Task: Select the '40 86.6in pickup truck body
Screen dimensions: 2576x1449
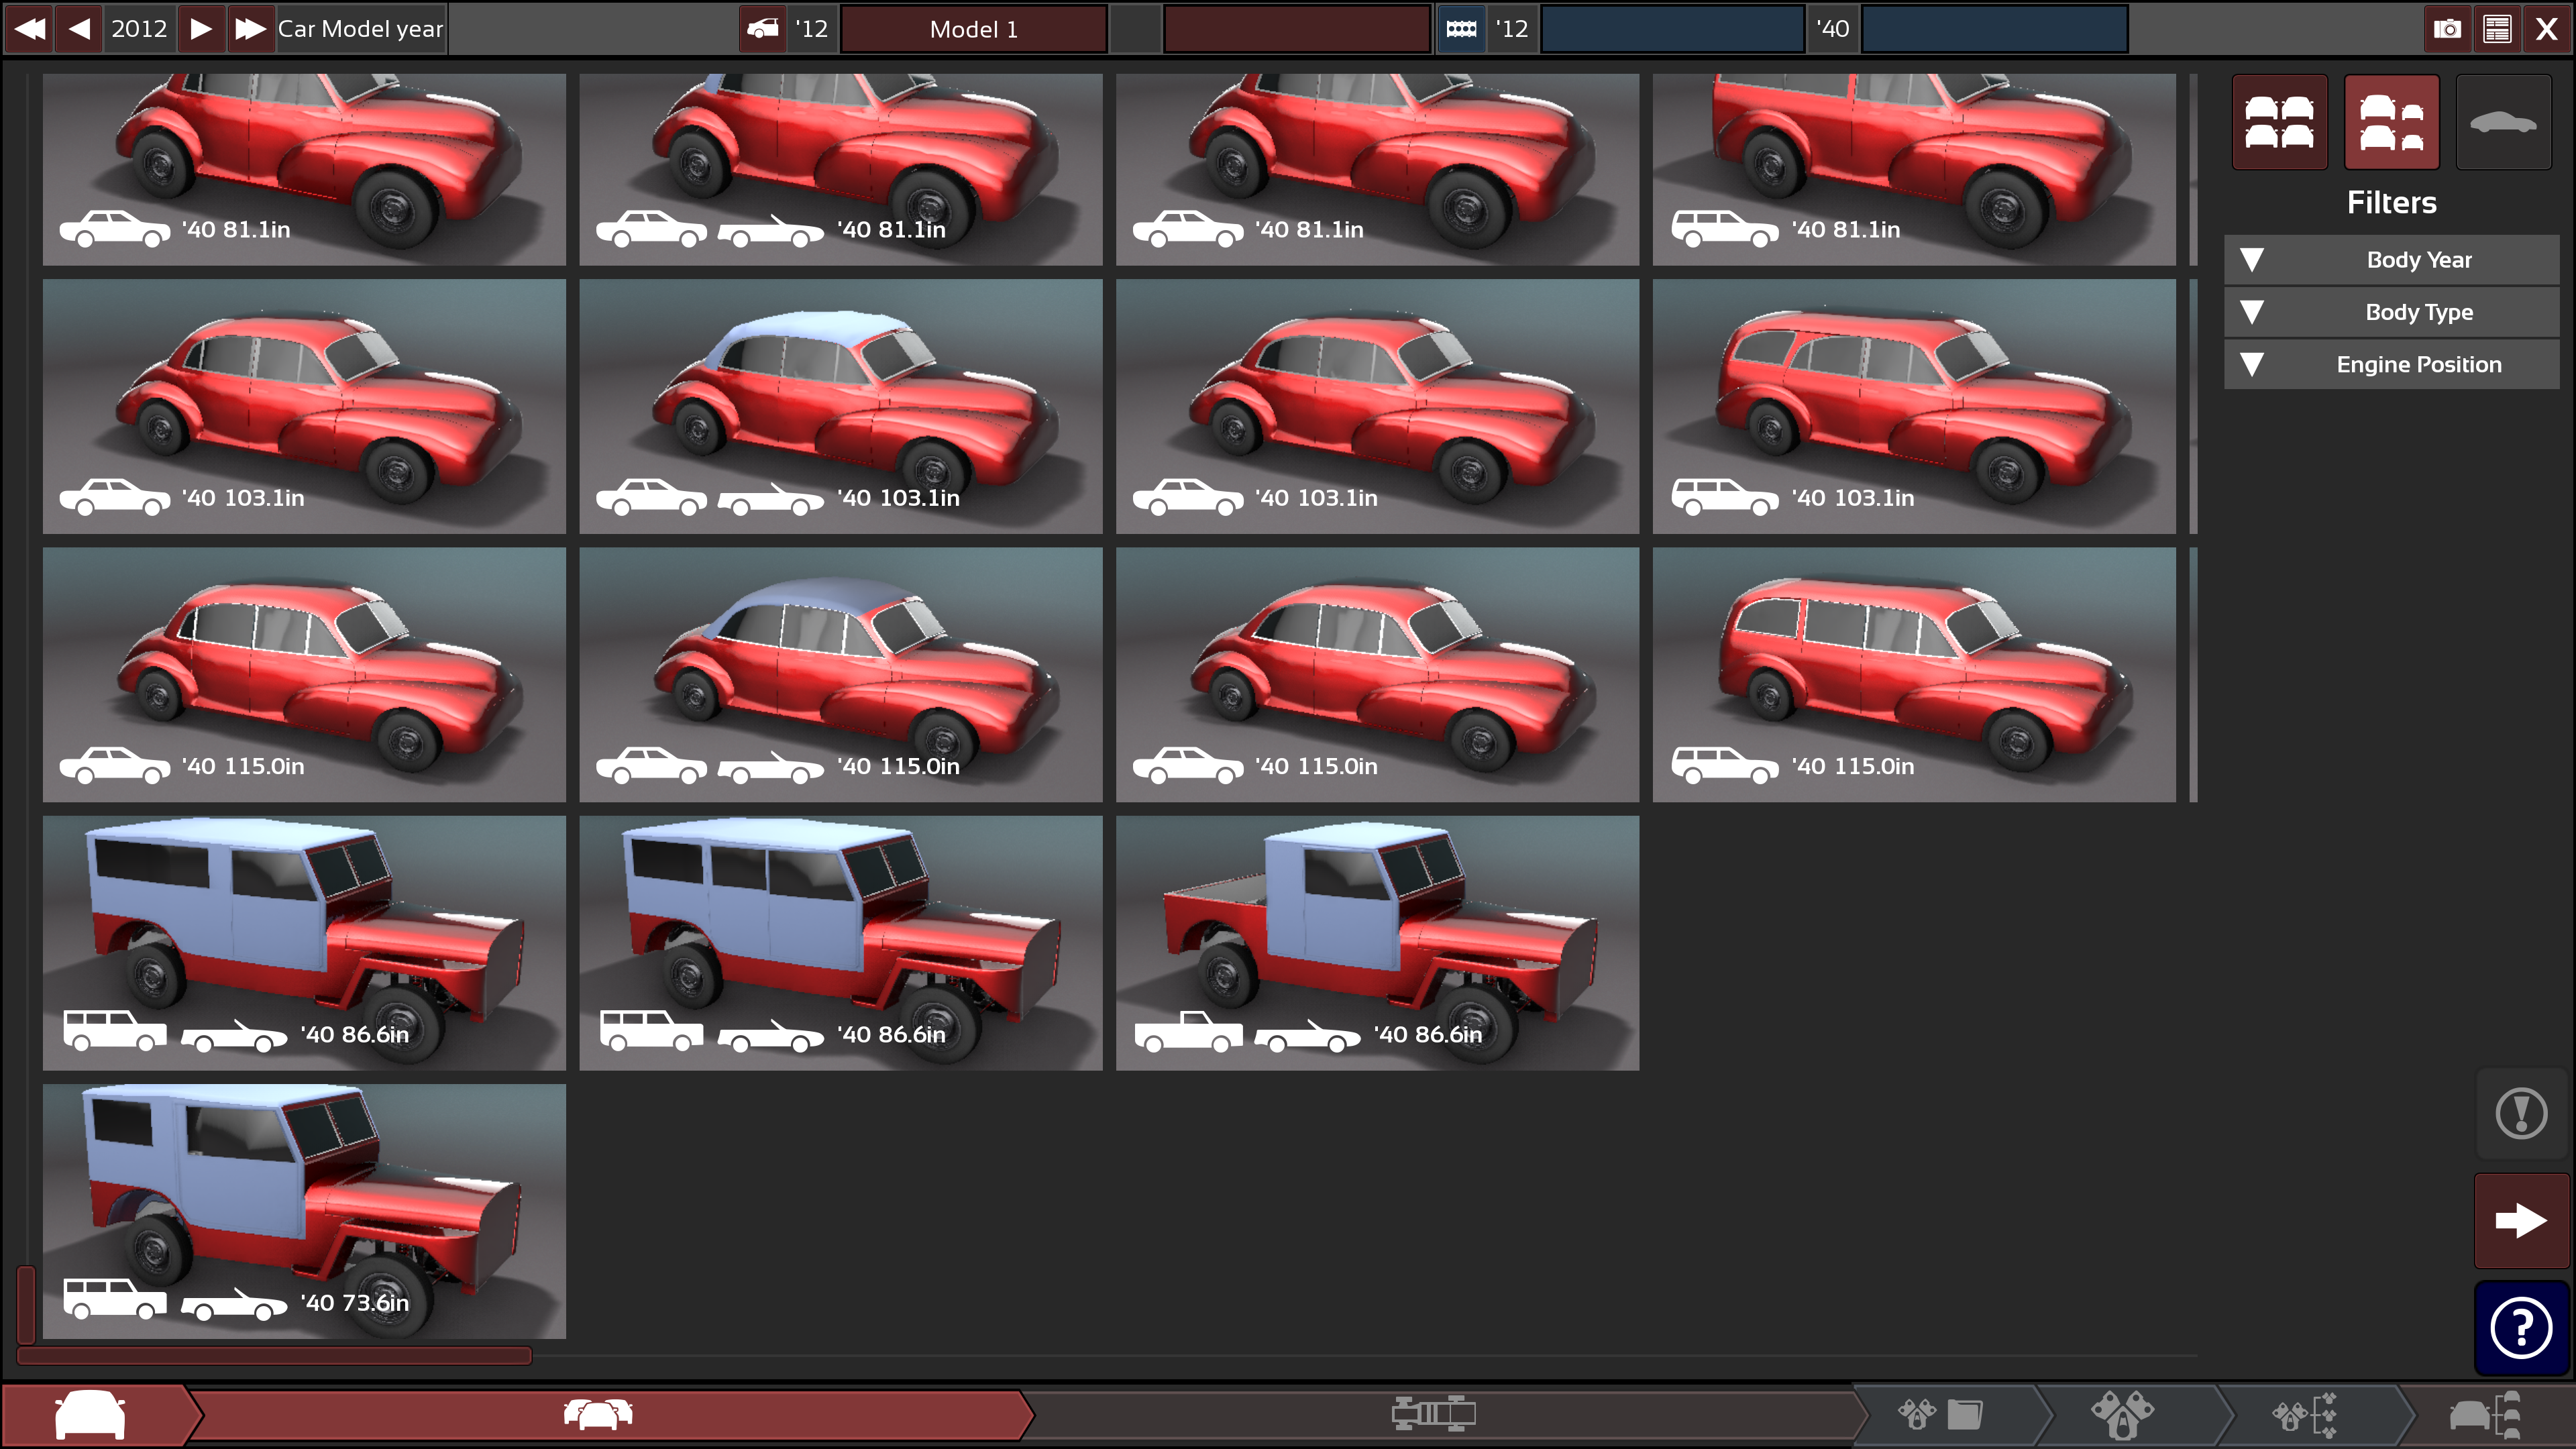Action: pos(1377,943)
